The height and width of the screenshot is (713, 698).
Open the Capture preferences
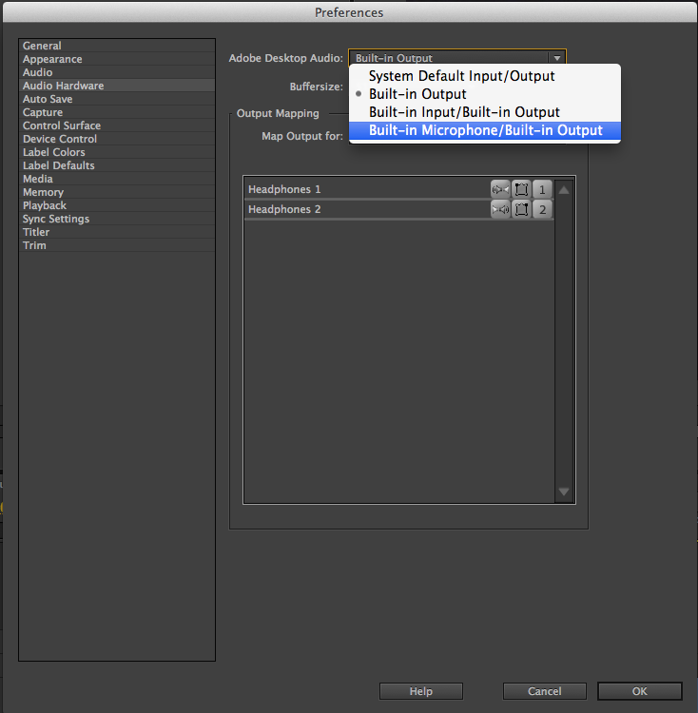[x=117, y=112]
